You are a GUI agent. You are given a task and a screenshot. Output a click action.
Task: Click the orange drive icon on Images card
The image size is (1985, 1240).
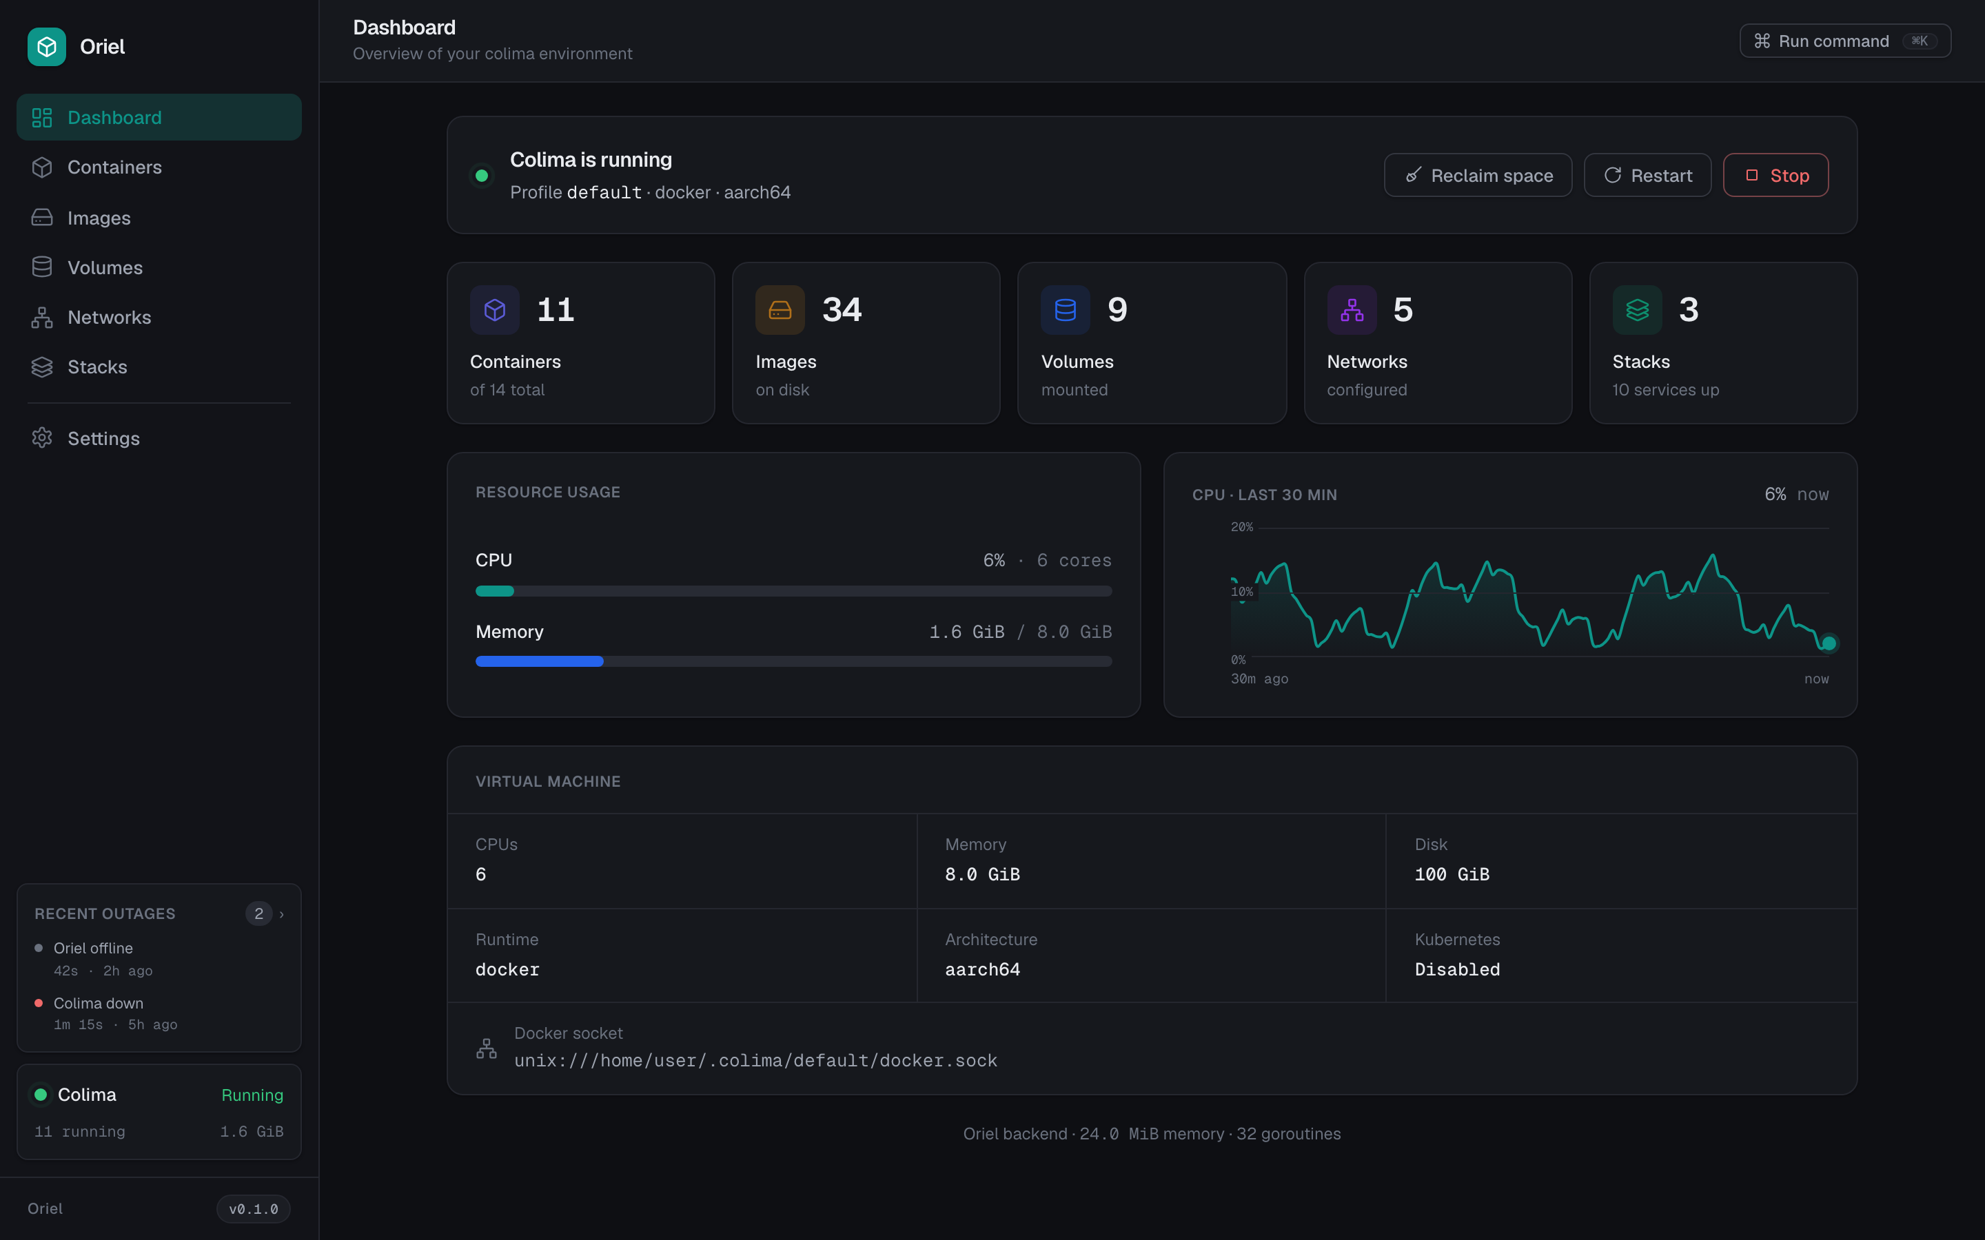coord(780,310)
